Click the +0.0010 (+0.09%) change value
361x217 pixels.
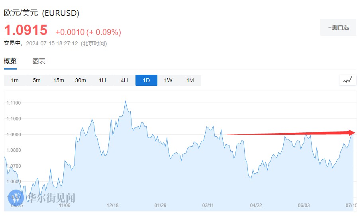coord(88,32)
